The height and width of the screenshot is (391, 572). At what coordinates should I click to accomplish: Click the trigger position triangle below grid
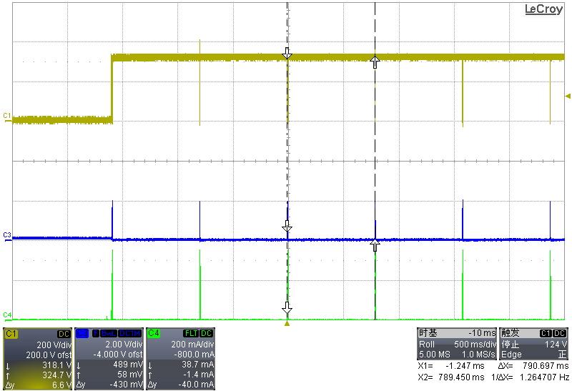(287, 324)
